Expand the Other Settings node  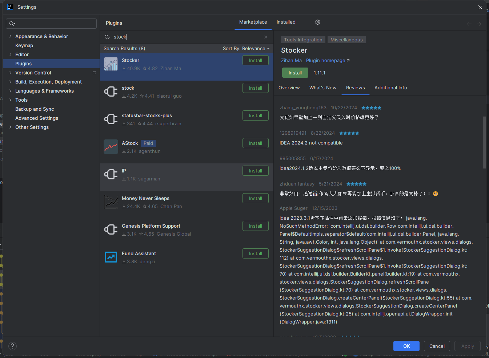pos(10,127)
